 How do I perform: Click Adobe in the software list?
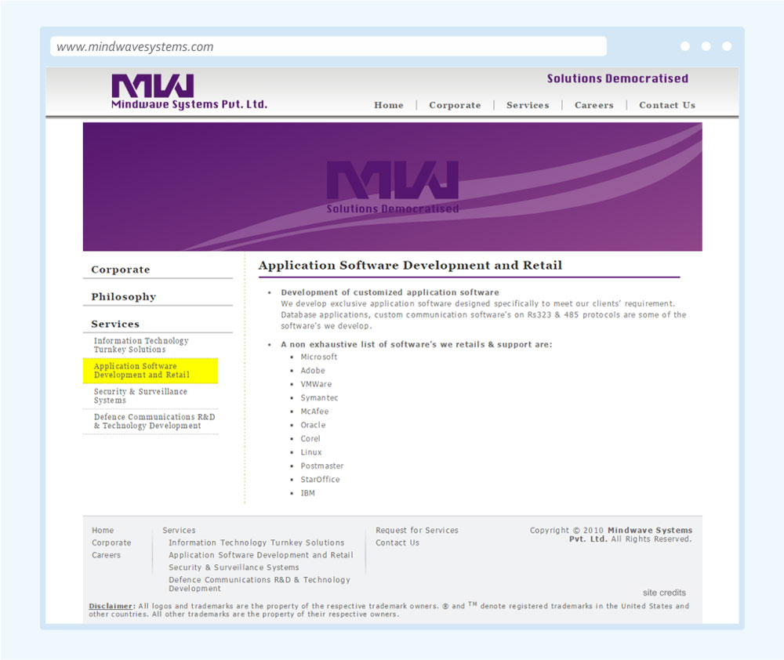[313, 371]
